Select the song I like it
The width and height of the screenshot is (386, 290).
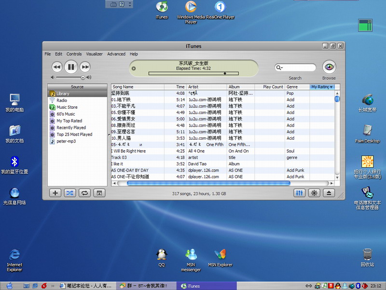[223, 164]
